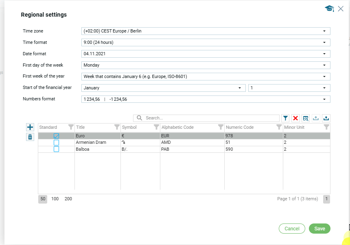Expand the Date format dropdown

click(206, 54)
